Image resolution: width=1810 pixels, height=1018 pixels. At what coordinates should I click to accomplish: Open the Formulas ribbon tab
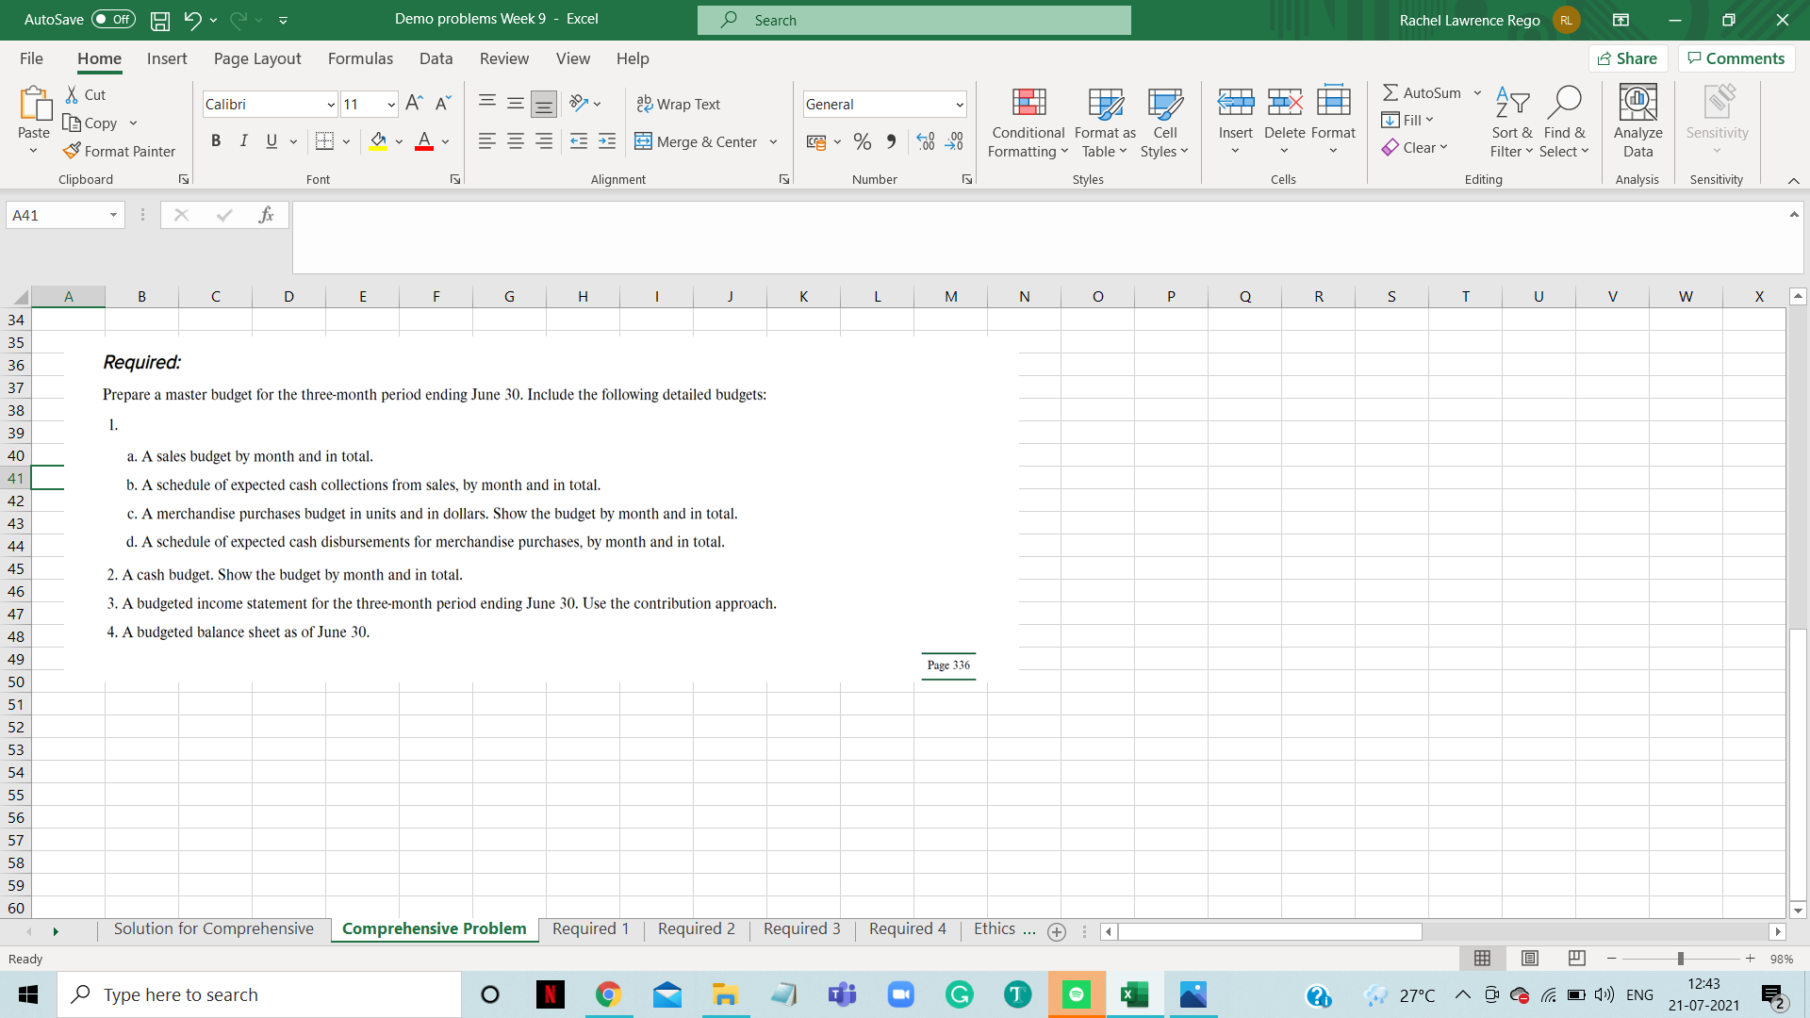coord(360,58)
